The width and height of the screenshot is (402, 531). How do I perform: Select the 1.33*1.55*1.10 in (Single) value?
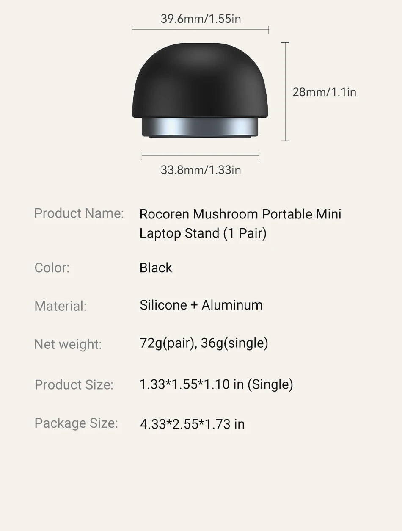click(x=216, y=384)
